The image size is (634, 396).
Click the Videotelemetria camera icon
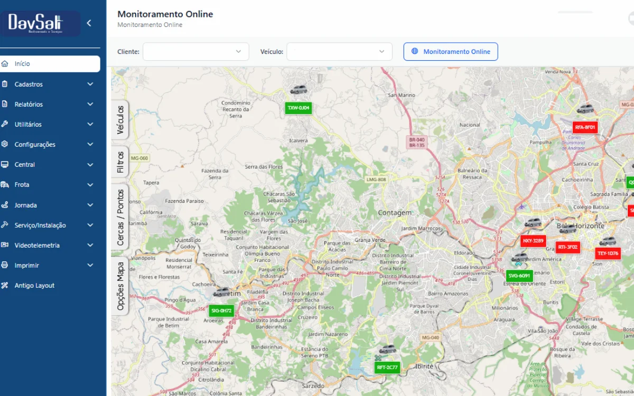[x=5, y=245]
